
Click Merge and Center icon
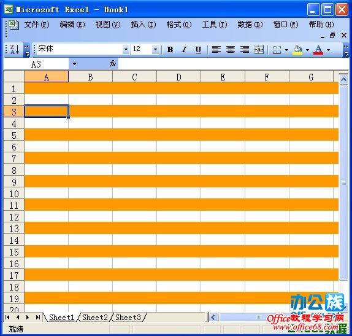coord(259,49)
